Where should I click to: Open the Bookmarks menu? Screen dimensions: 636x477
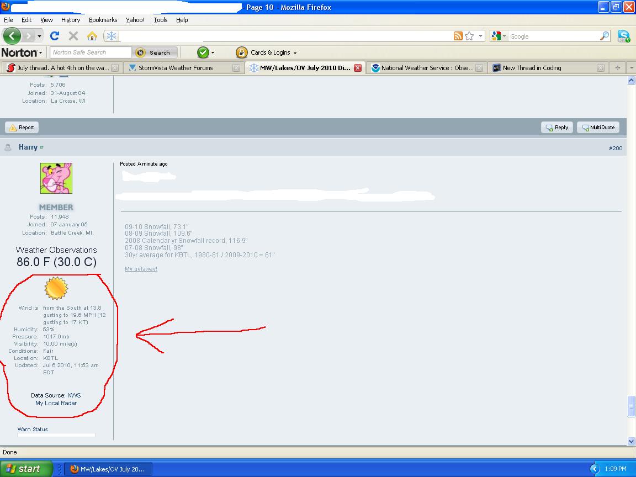[103, 20]
